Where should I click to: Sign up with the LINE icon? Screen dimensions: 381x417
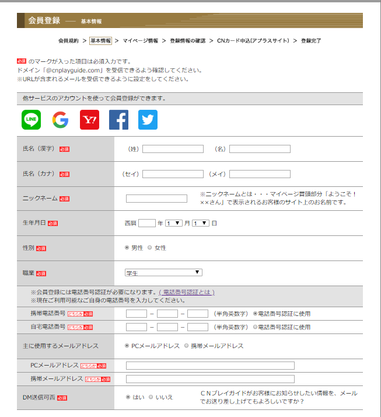[32, 120]
